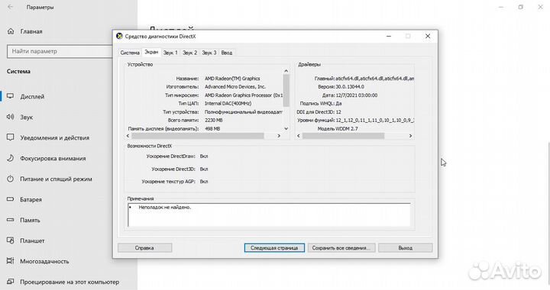Click the Следующая страница button
The width and height of the screenshot is (550, 290).
tap(274, 248)
